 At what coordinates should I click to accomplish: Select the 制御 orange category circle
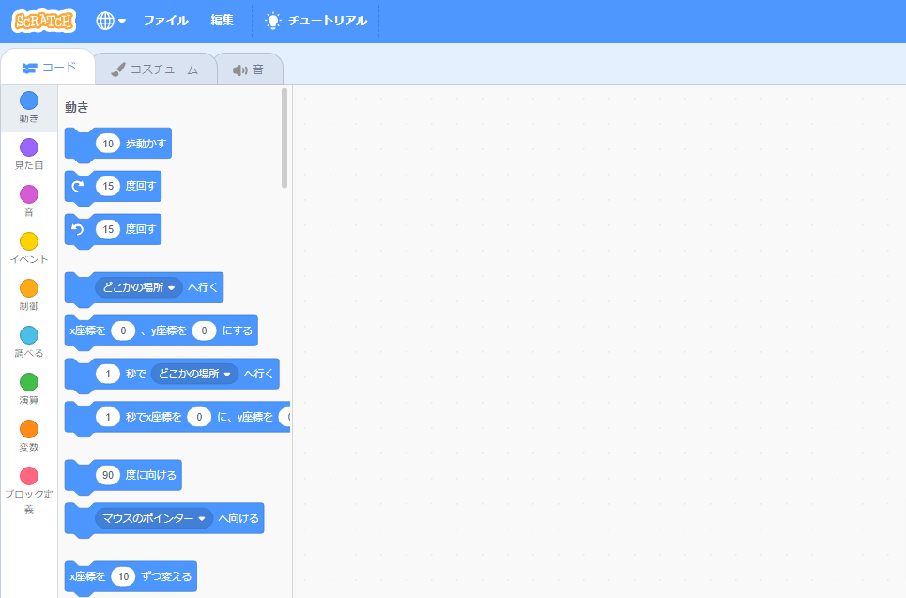pyautogui.click(x=29, y=288)
